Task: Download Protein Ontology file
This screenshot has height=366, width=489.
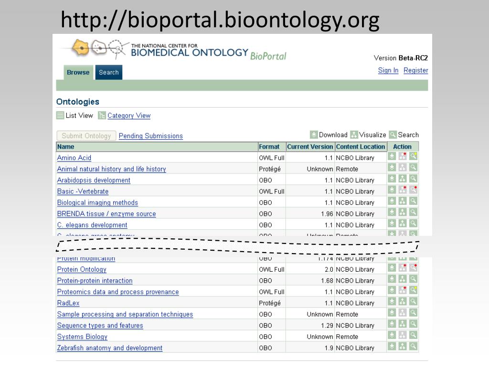Action: [x=392, y=268]
